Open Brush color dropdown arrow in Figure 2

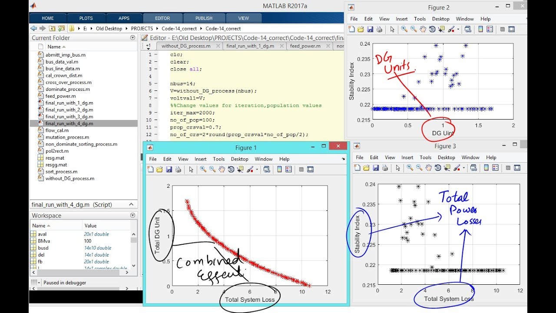coord(458,30)
